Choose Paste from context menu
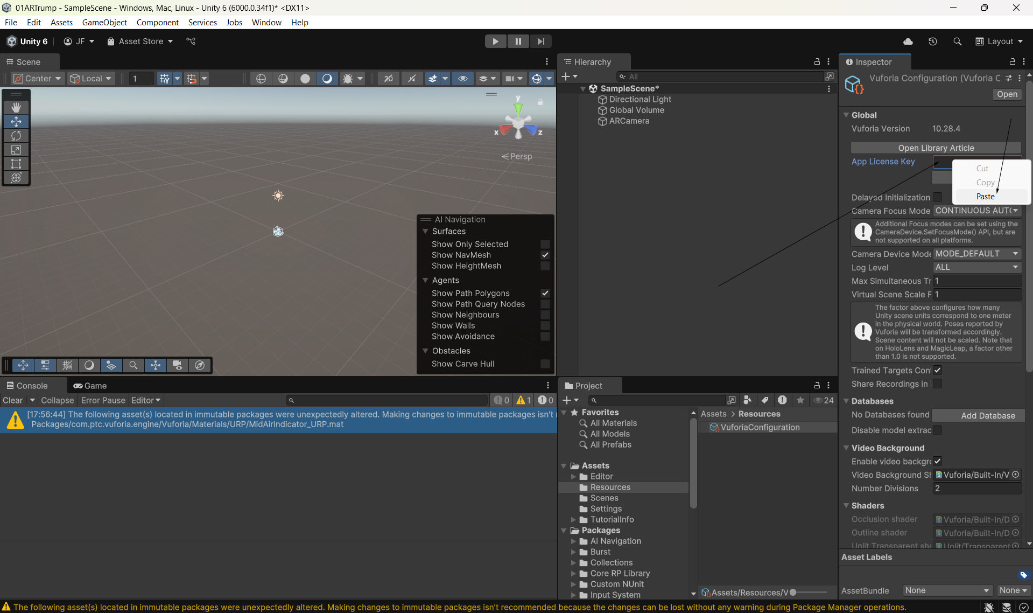This screenshot has height=613, width=1033. pos(985,197)
